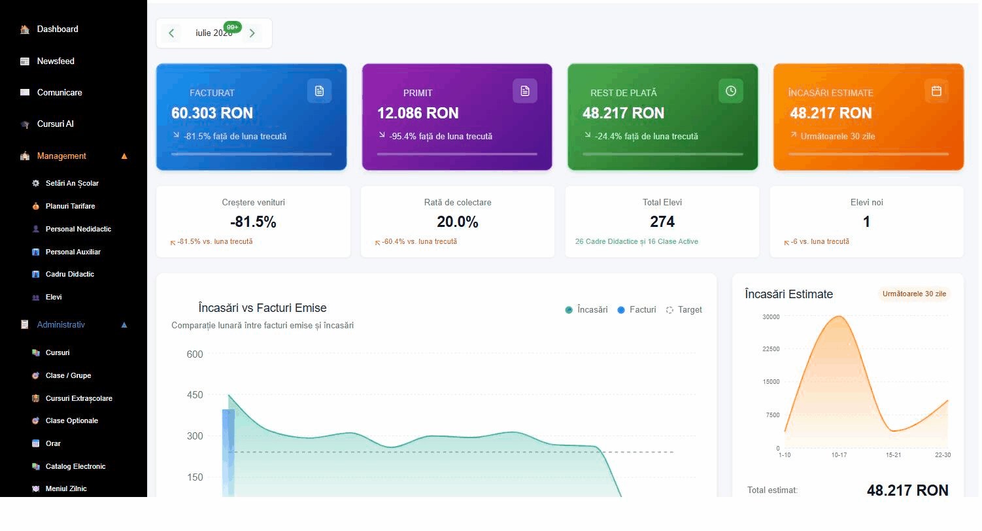Collapse the Administrativ section arrow

pos(124,325)
